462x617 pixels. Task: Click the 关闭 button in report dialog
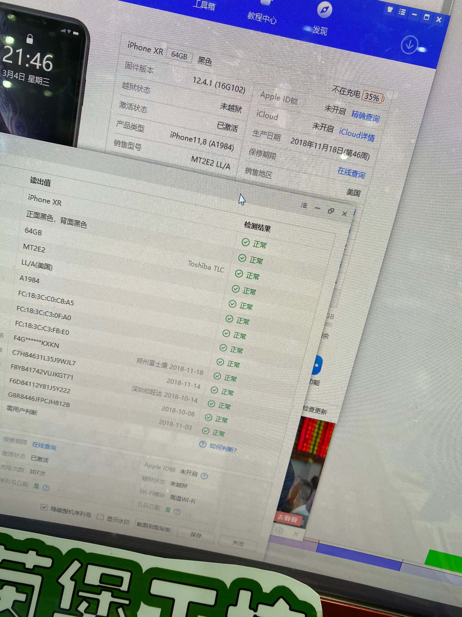238,543
